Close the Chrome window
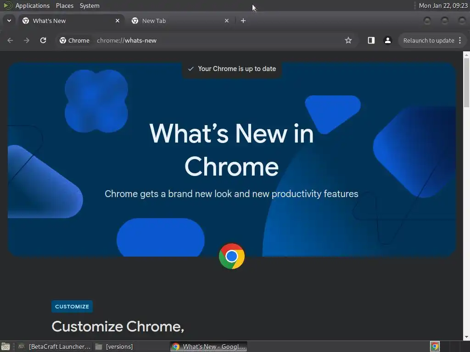The height and width of the screenshot is (352, 470). pos(462,21)
